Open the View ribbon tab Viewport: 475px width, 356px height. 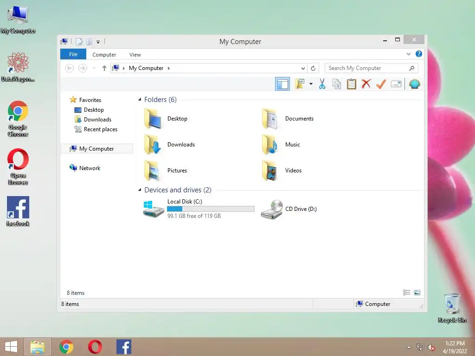click(x=135, y=55)
